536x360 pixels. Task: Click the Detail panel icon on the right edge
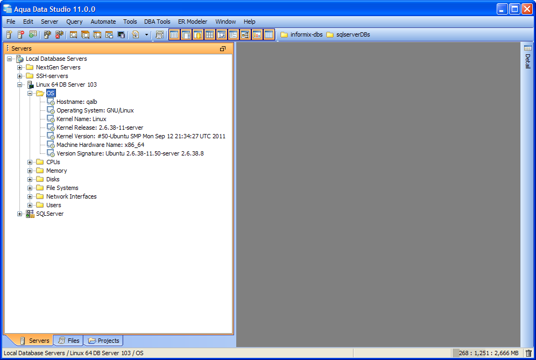[528, 48]
